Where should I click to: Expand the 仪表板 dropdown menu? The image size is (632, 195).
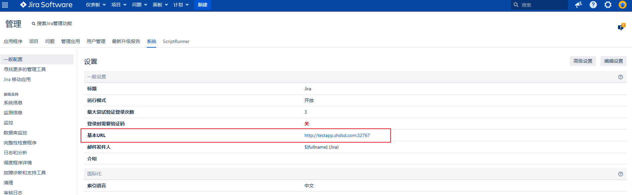pos(96,5)
